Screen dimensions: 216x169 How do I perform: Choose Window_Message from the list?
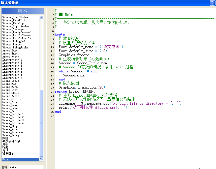tap(13, 29)
